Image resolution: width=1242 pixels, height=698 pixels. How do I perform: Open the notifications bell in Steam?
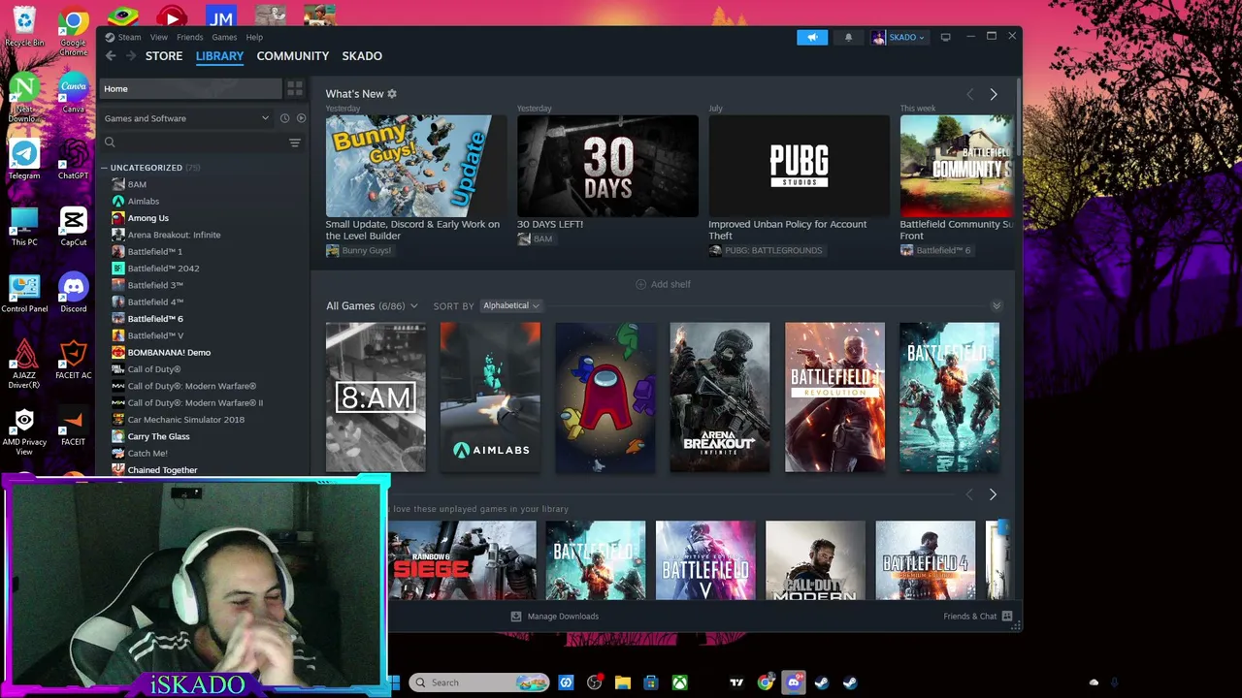coord(848,37)
